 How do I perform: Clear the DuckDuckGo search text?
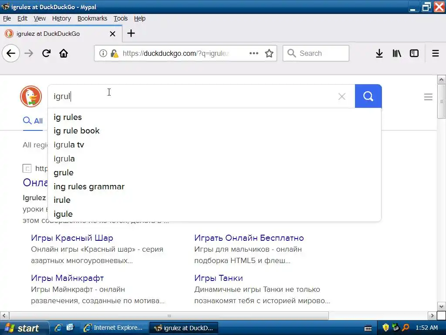(342, 96)
